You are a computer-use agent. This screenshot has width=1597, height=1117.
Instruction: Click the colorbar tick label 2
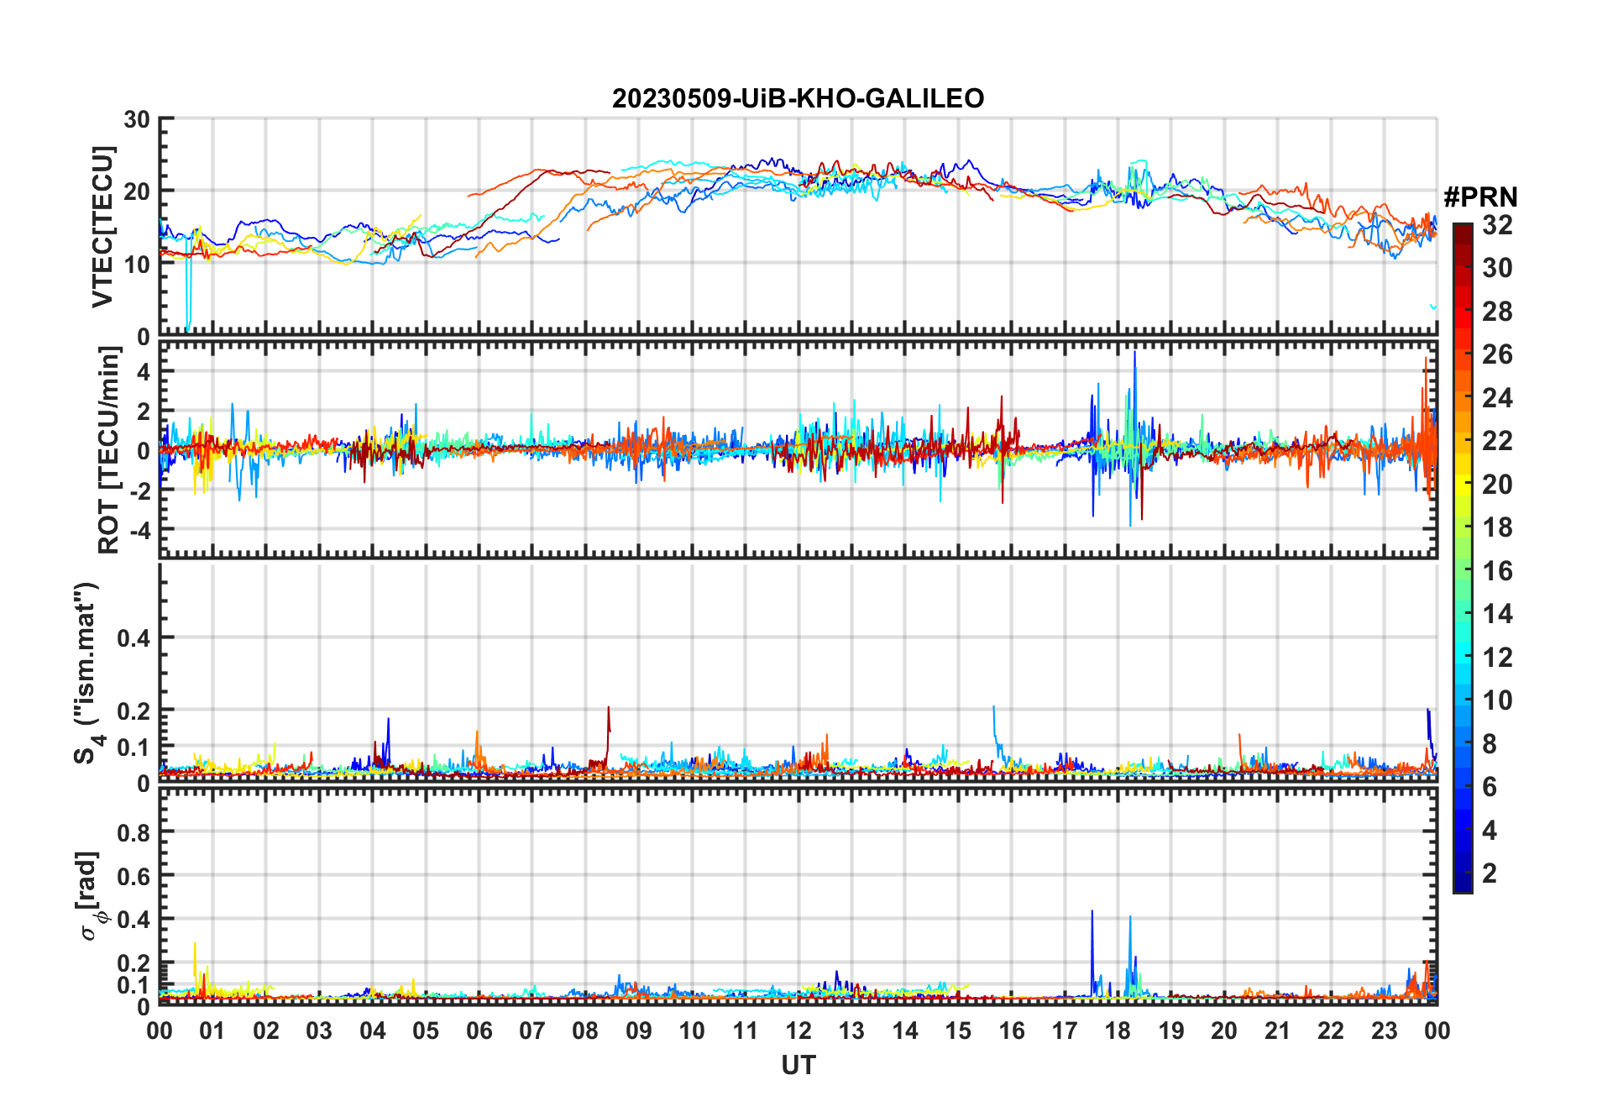1490,873
